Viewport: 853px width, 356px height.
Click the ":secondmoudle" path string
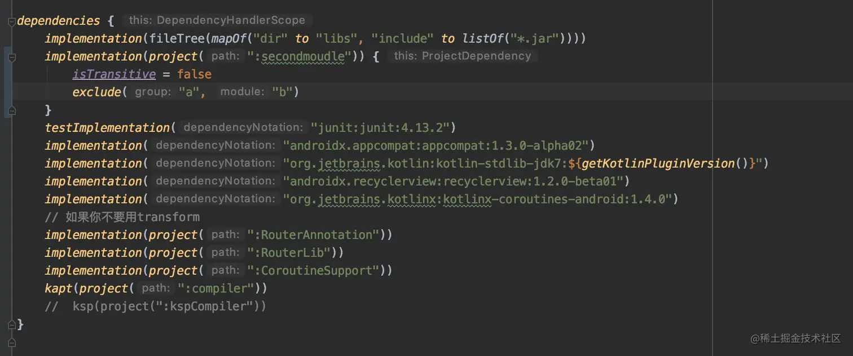[x=299, y=56]
